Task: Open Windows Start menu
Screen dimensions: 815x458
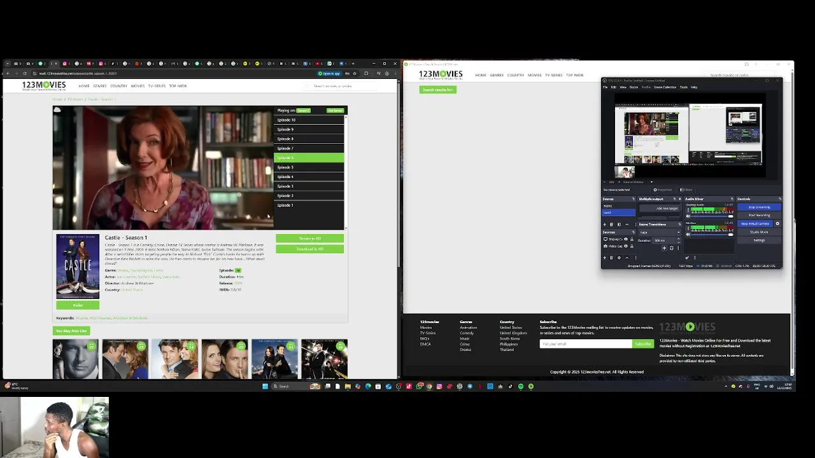Action: (265, 386)
